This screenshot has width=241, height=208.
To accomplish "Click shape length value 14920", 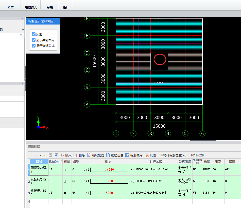I will (x=109, y=170).
